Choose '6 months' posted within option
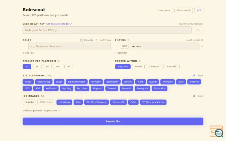The image size is (226, 141). tap(171, 67)
